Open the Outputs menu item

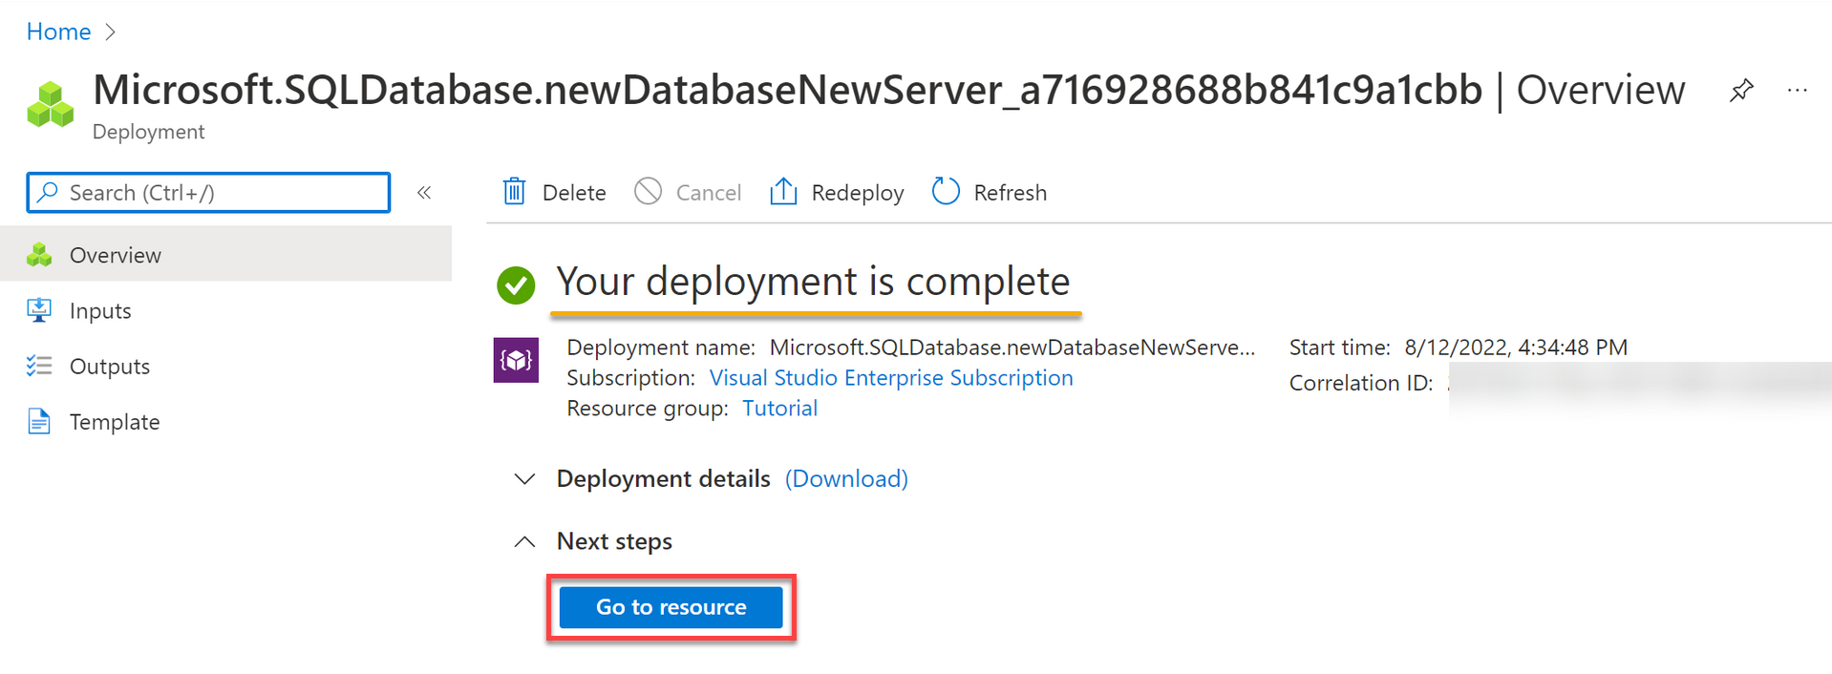(x=225, y=366)
